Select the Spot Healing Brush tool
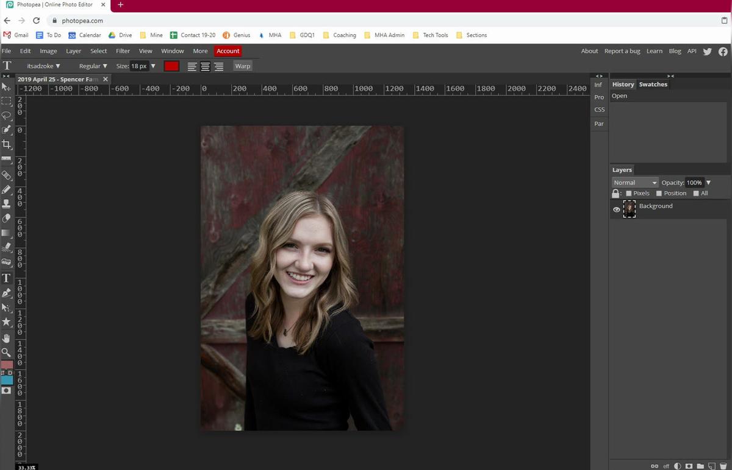The image size is (732, 470). [x=7, y=175]
